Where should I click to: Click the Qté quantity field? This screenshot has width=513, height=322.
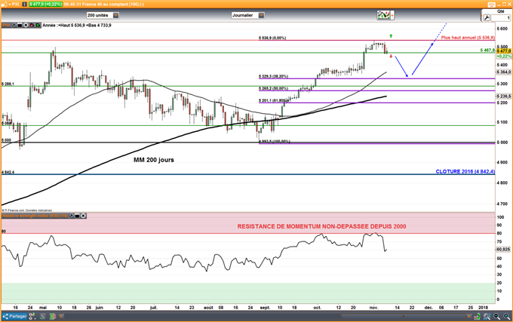pos(501,18)
